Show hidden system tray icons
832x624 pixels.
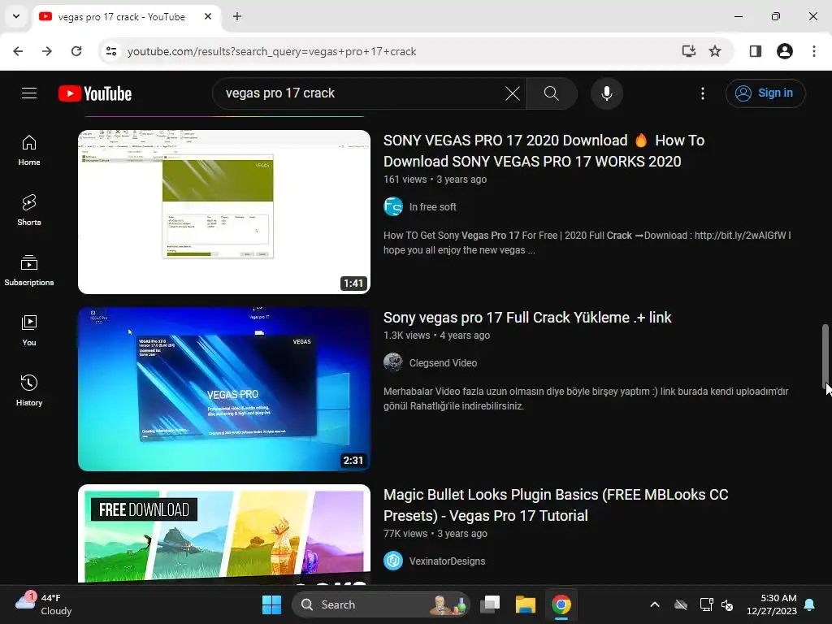point(655,604)
